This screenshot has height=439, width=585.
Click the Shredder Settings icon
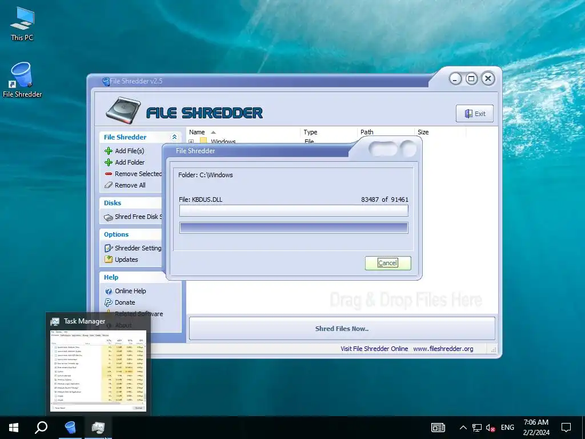pyautogui.click(x=109, y=248)
